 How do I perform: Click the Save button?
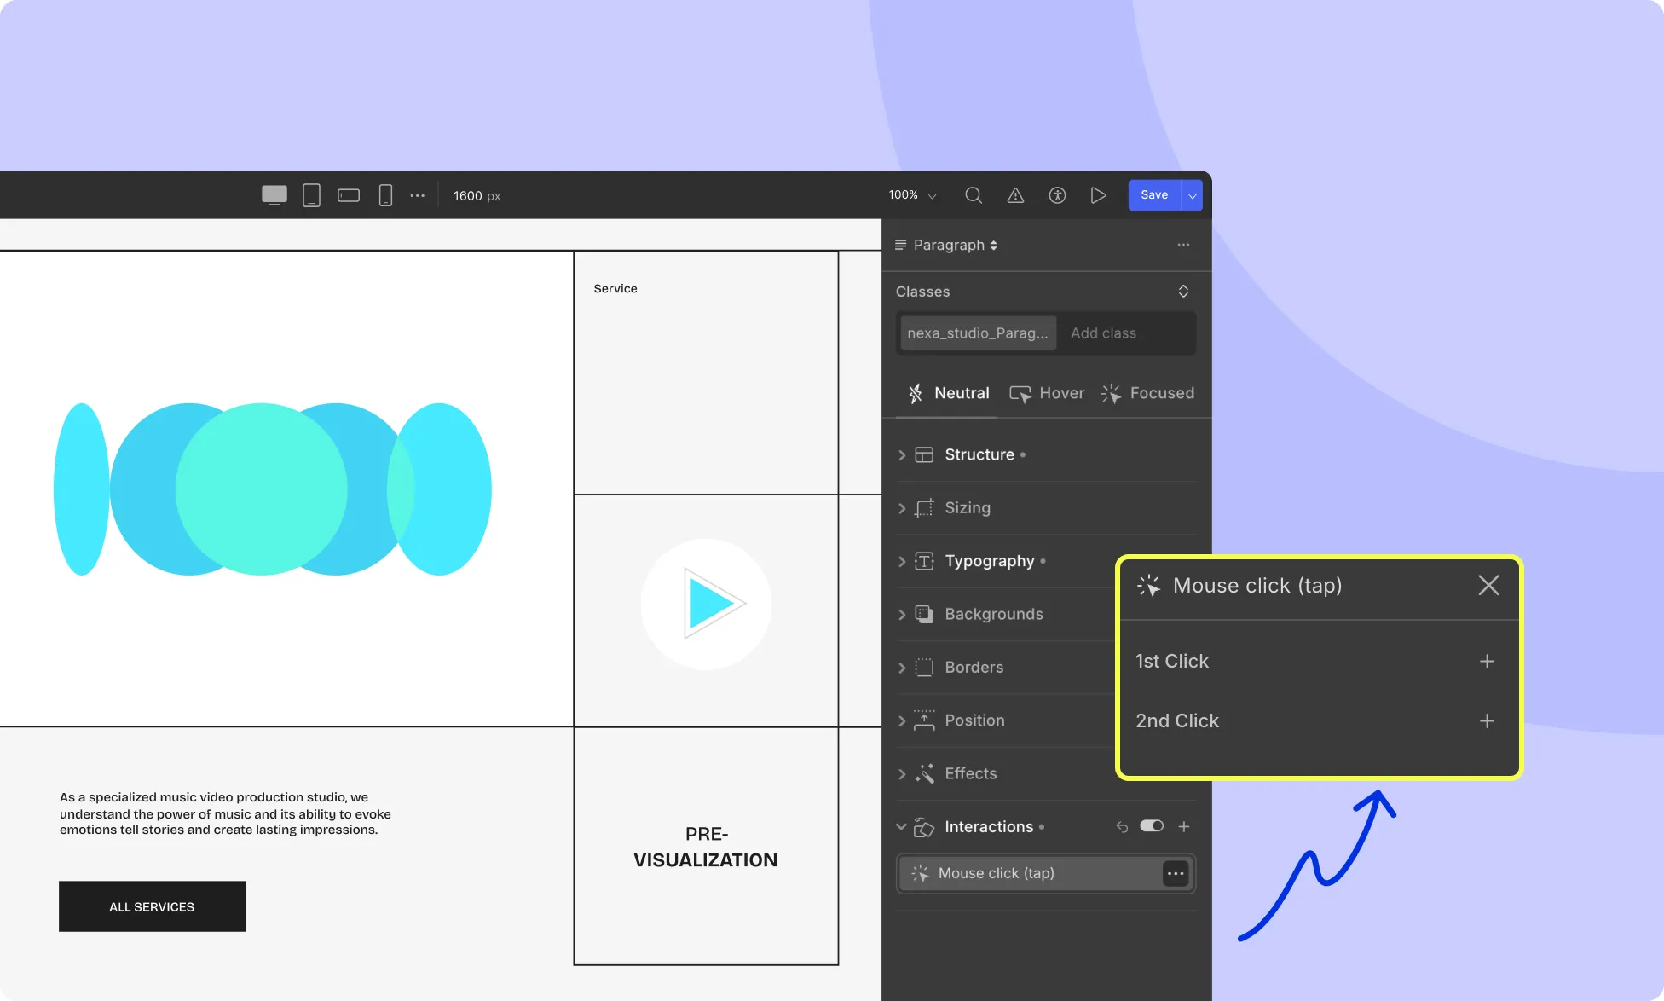[1153, 194]
